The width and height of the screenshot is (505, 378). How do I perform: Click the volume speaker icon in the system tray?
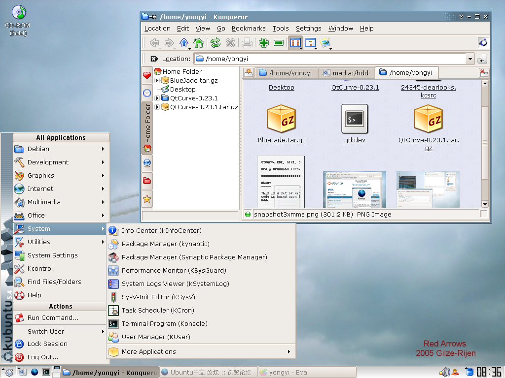[444, 372]
